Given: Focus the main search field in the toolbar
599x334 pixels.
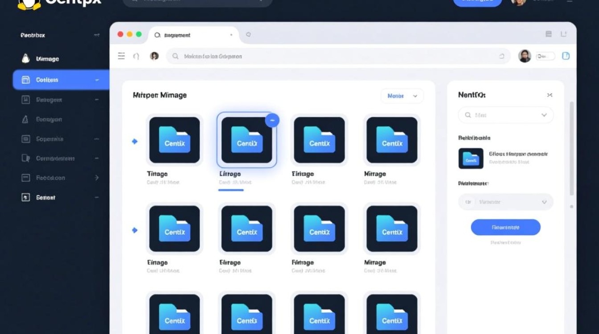Looking at the screenshot, I should click(338, 57).
